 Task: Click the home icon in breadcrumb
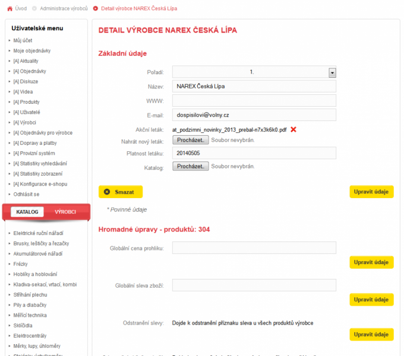[10, 9]
